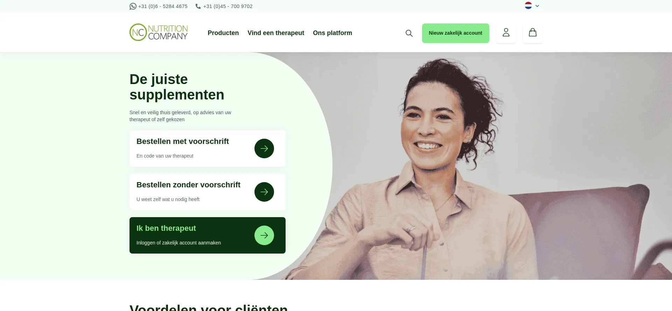This screenshot has height=311, width=672.
Task: Open the user account icon
Action: [506, 33]
